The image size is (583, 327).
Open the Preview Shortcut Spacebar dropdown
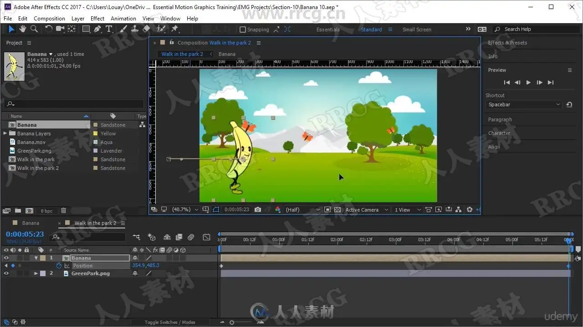pyautogui.click(x=523, y=104)
